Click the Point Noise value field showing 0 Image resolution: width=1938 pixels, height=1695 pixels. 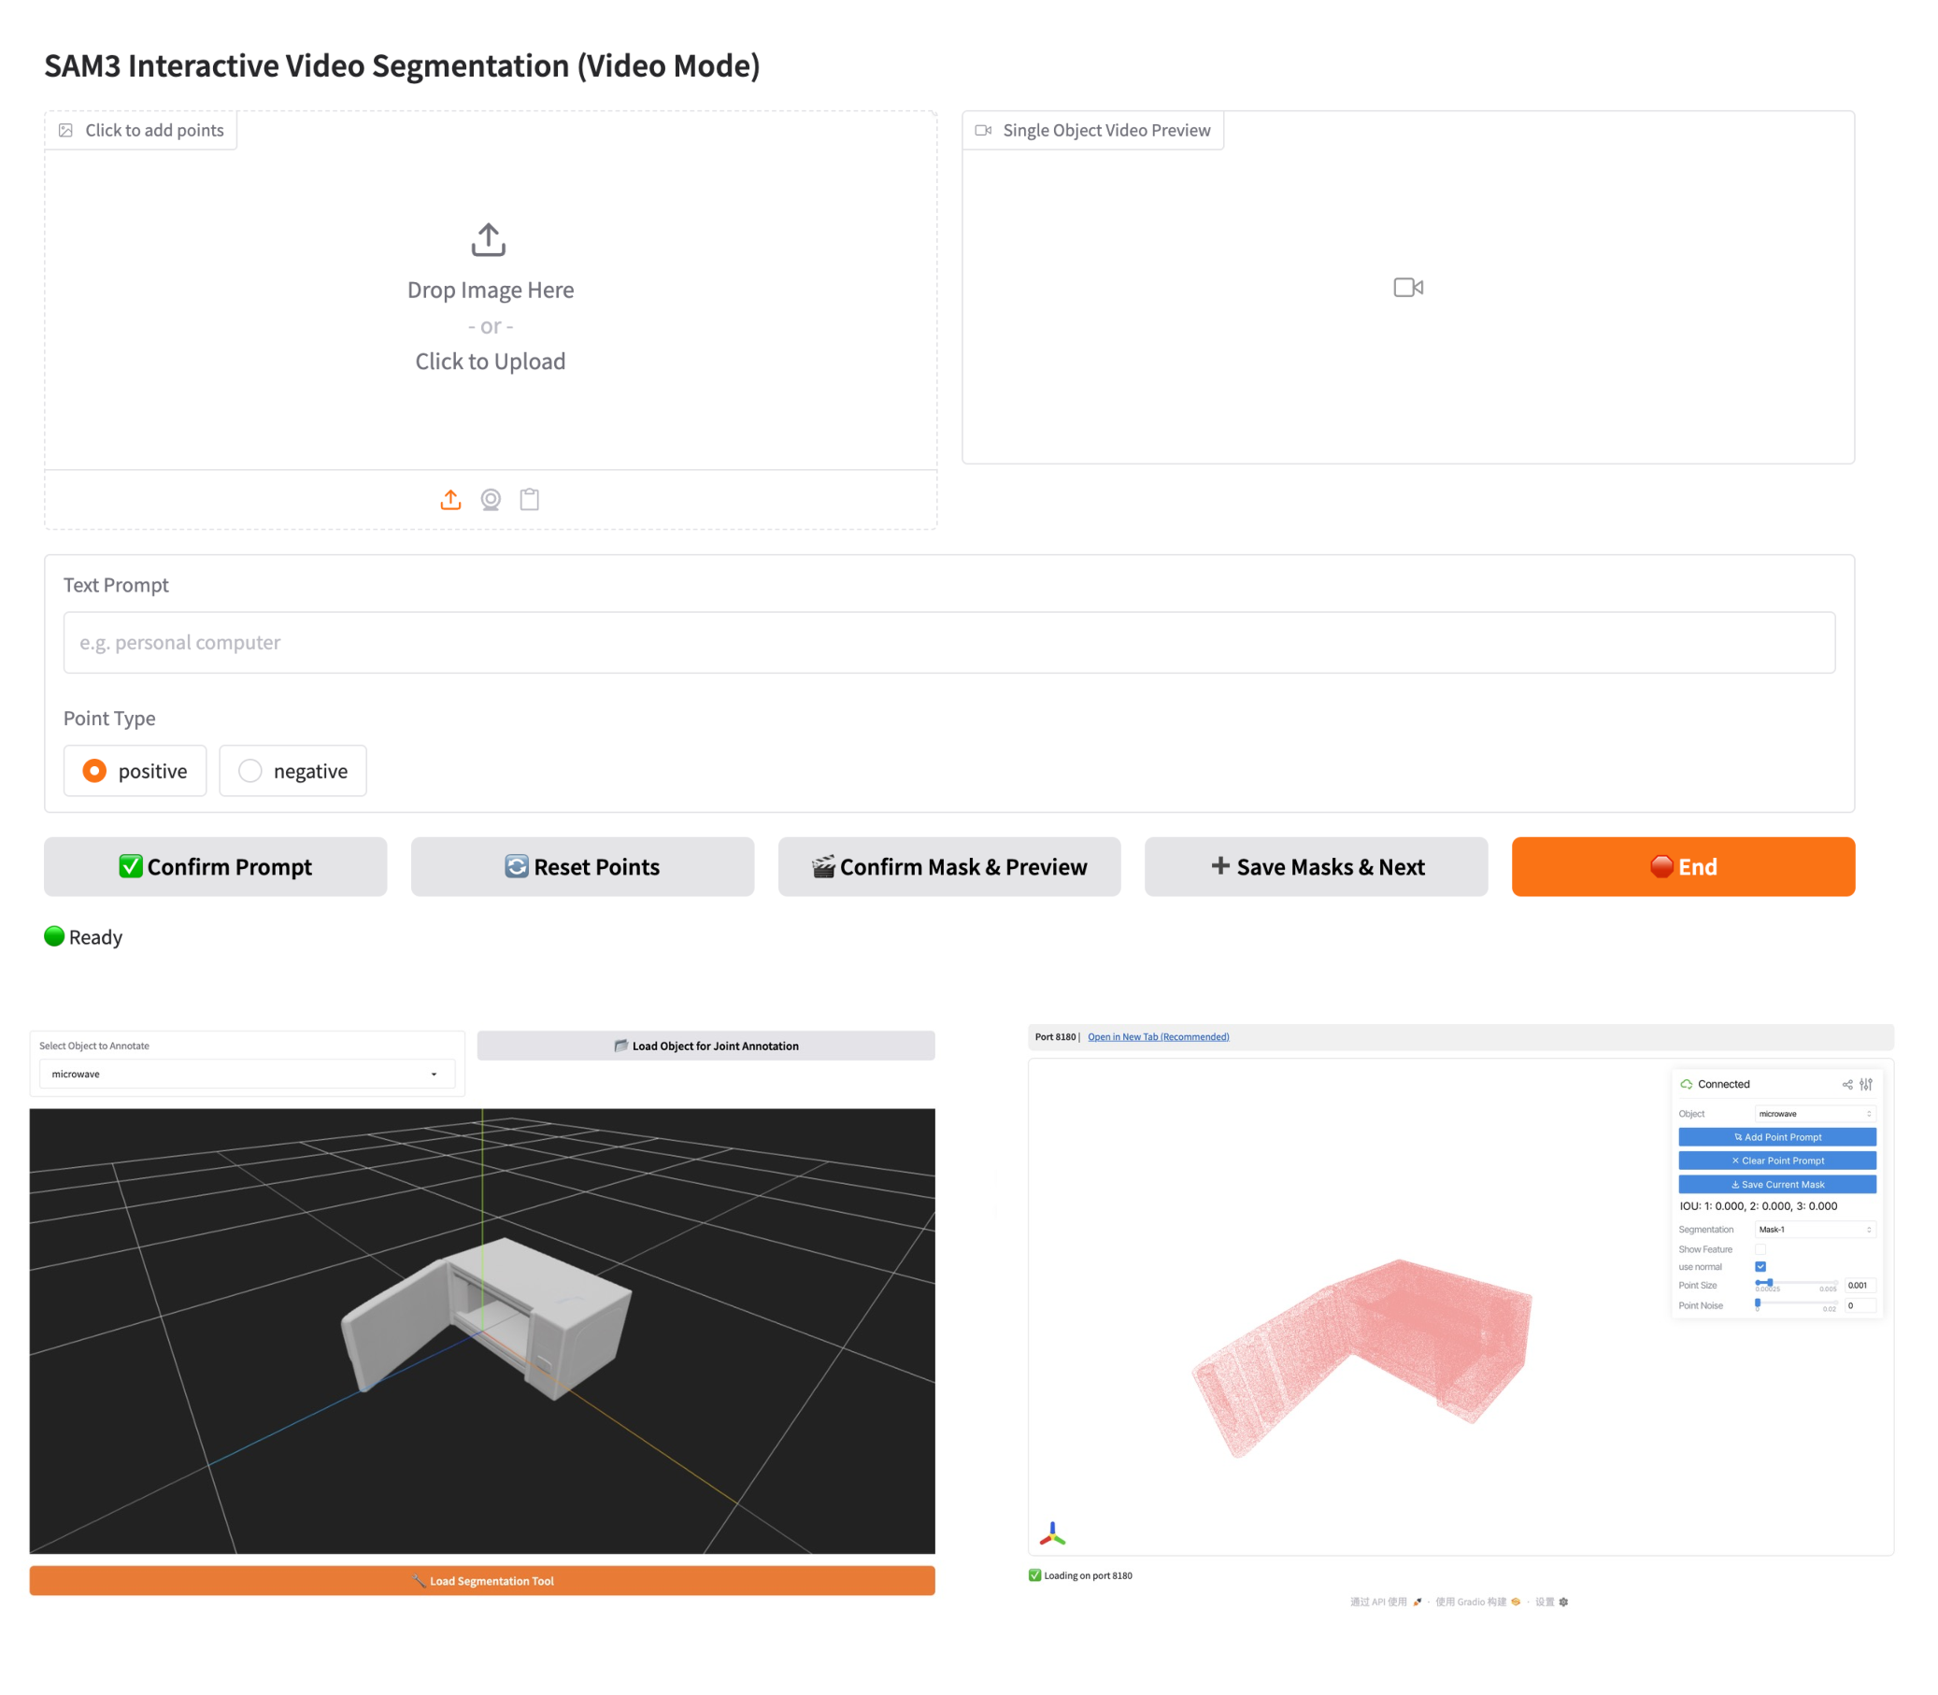1860,1305
